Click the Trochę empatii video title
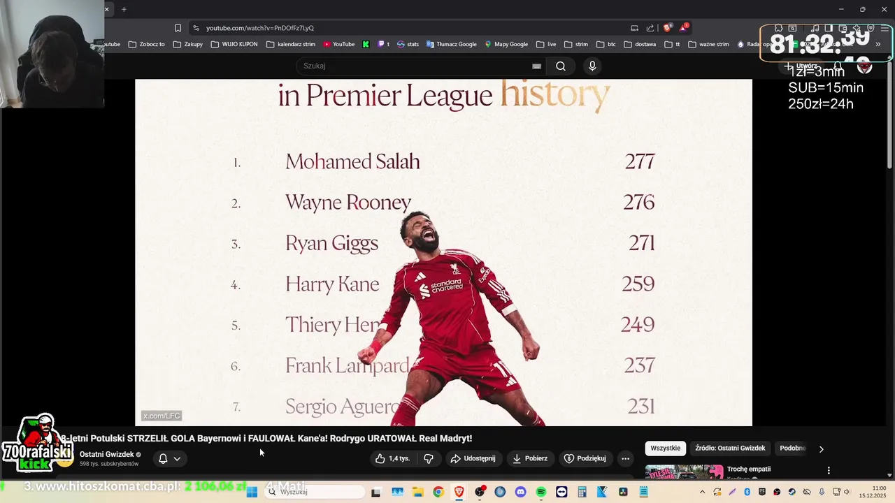The image size is (895, 503). pos(749,469)
